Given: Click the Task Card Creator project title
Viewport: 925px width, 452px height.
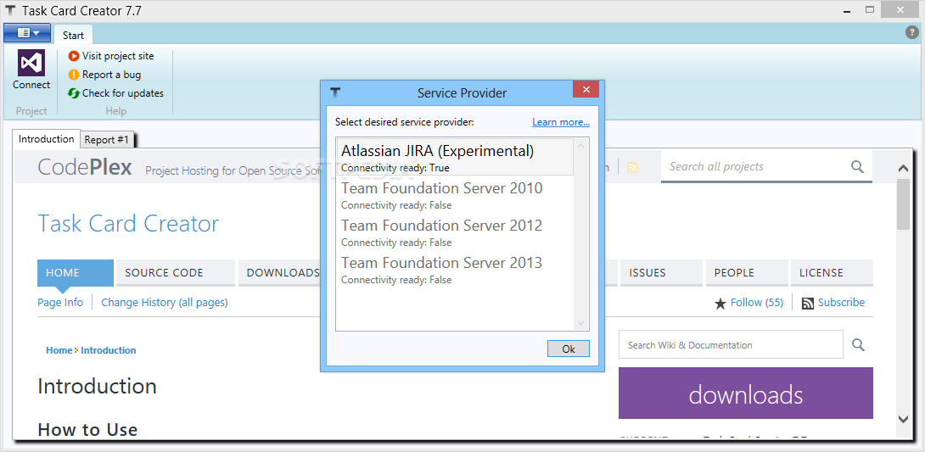Looking at the screenshot, I should 128,224.
